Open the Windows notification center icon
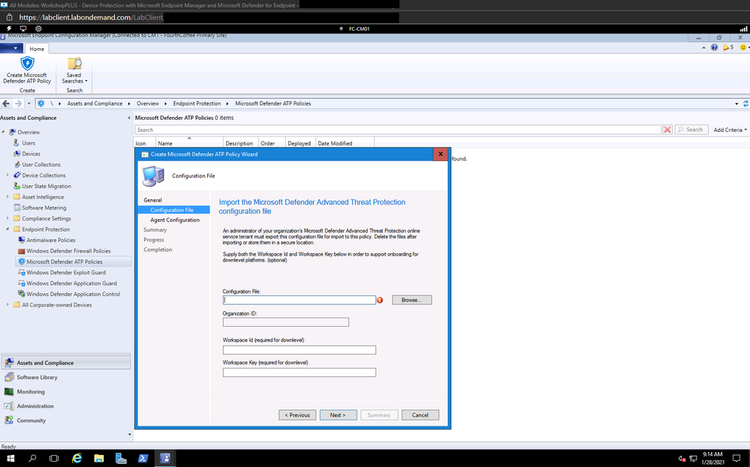The image size is (750, 467). pos(736,459)
